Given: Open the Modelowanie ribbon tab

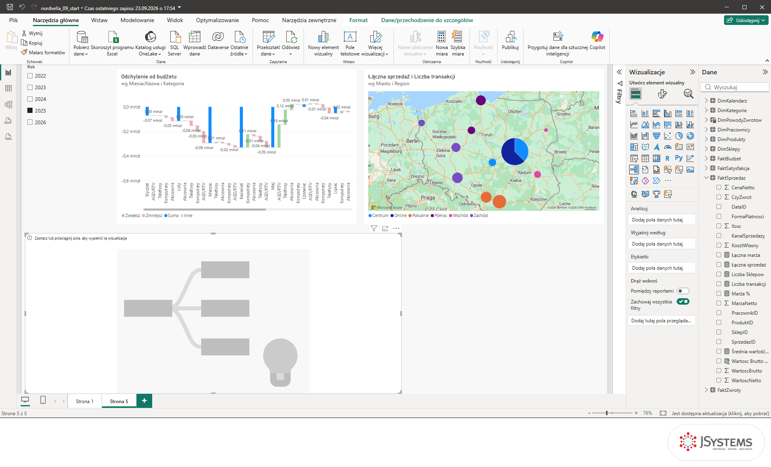Looking at the screenshot, I should click(x=137, y=20).
